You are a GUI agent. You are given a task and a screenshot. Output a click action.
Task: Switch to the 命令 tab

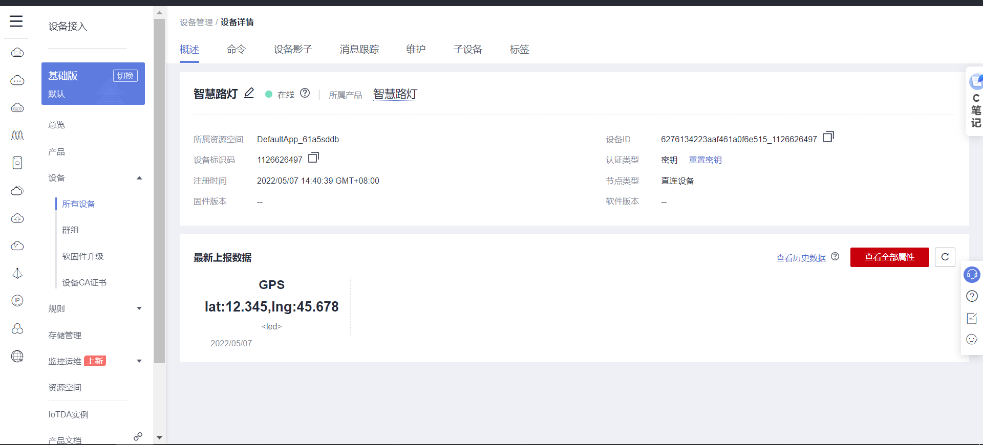coord(237,49)
